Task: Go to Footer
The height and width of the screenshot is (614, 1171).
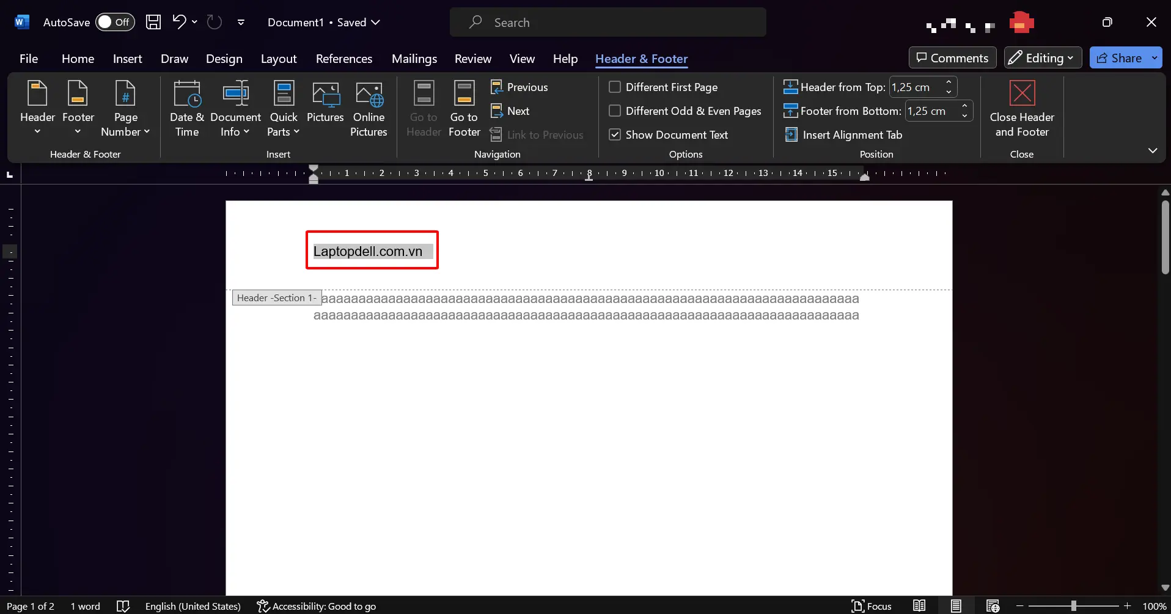Action: 464,108
